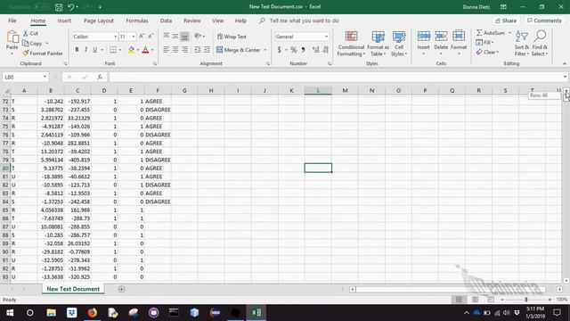Open the number format General dropdown

pyautogui.click(x=326, y=37)
